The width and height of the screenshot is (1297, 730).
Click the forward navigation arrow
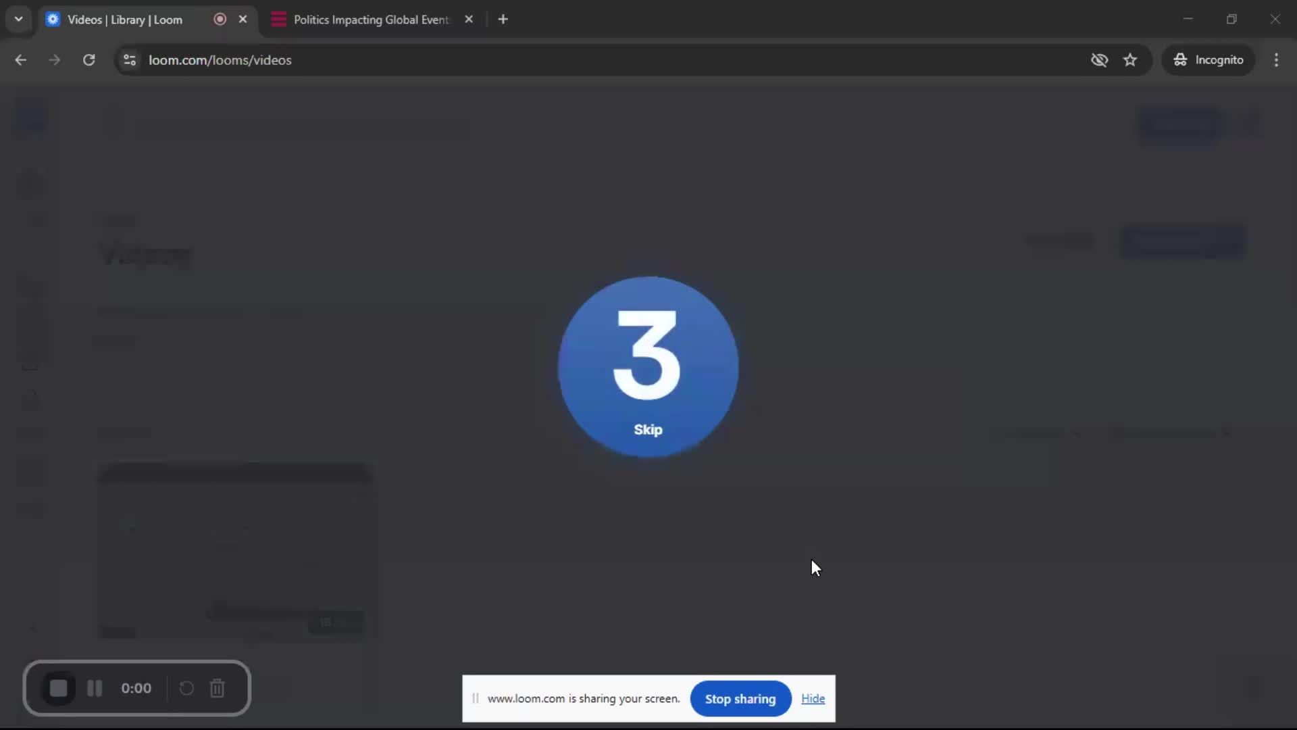point(54,59)
